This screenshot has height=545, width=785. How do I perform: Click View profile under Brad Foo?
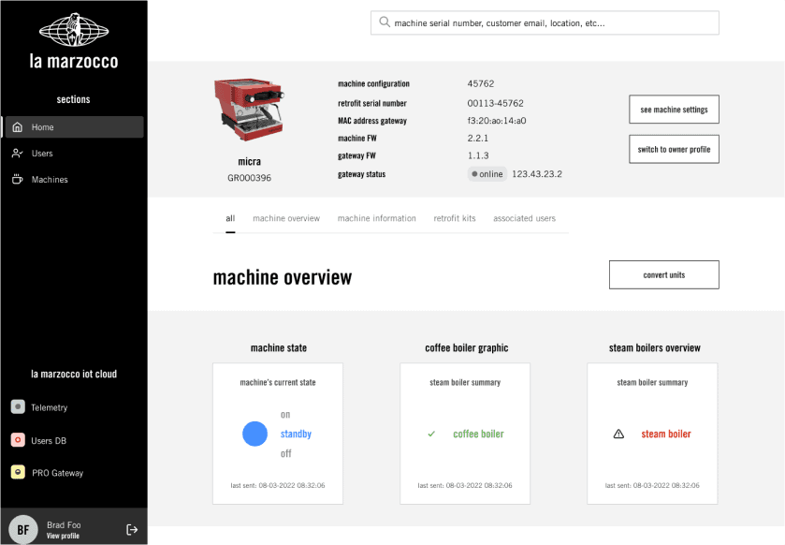63,536
